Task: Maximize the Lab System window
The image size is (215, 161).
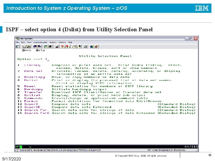Action: 191,38
